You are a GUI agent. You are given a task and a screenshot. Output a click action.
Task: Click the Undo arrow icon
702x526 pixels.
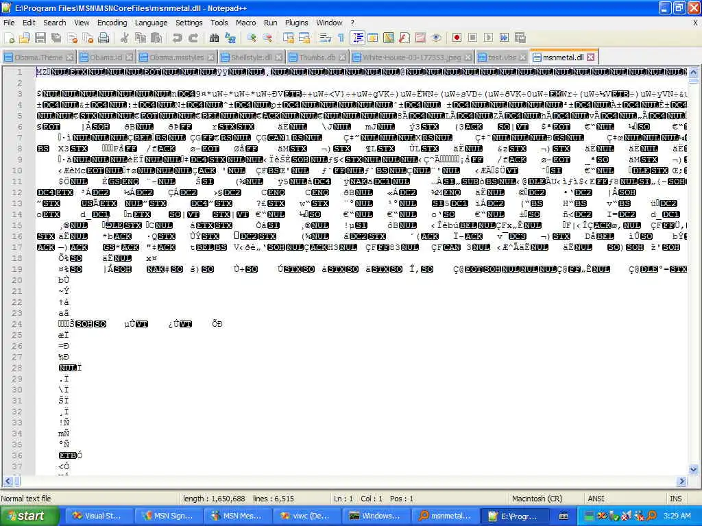click(178, 38)
